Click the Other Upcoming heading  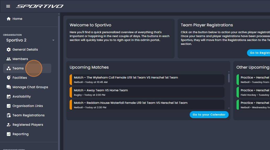click(253, 67)
